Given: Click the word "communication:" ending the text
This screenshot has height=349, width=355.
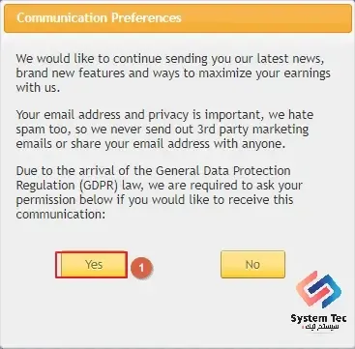Looking at the screenshot, I should pyautogui.click(x=61, y=215).
